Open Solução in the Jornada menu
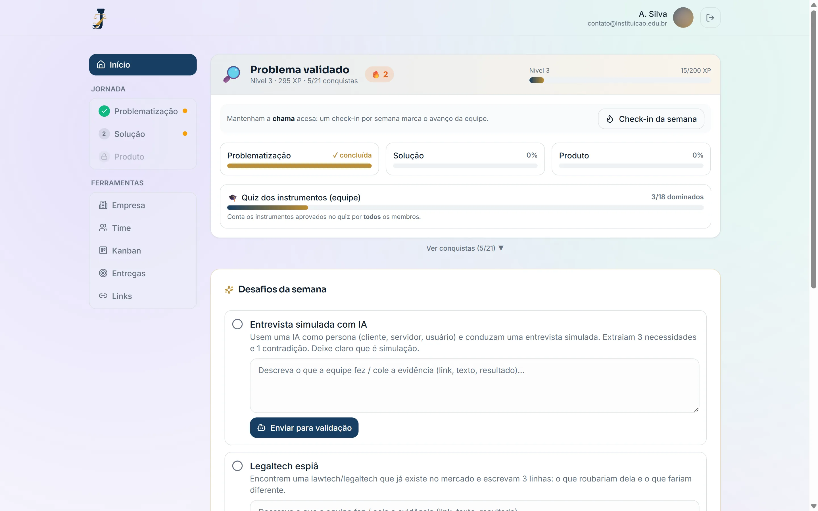 point(143,134)
